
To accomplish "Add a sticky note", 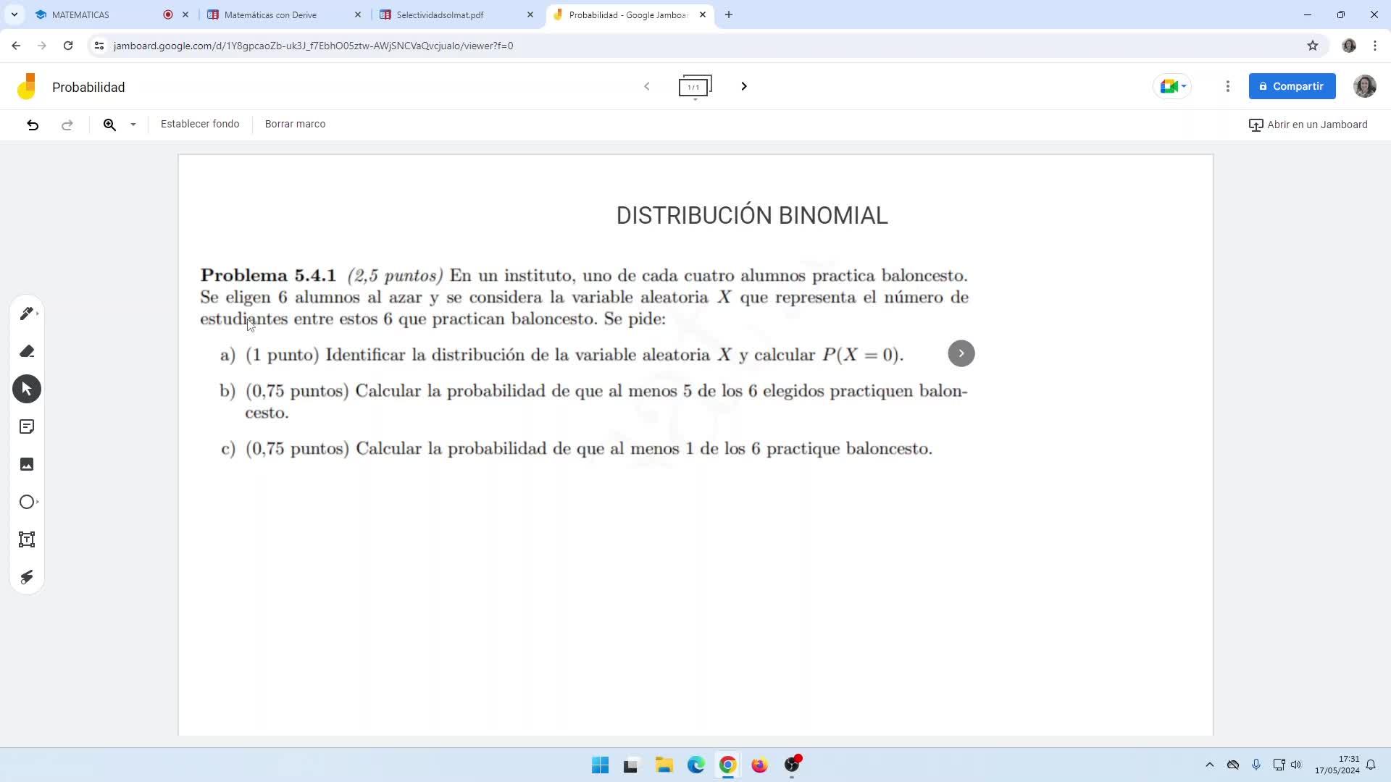I will coord(27,426).
